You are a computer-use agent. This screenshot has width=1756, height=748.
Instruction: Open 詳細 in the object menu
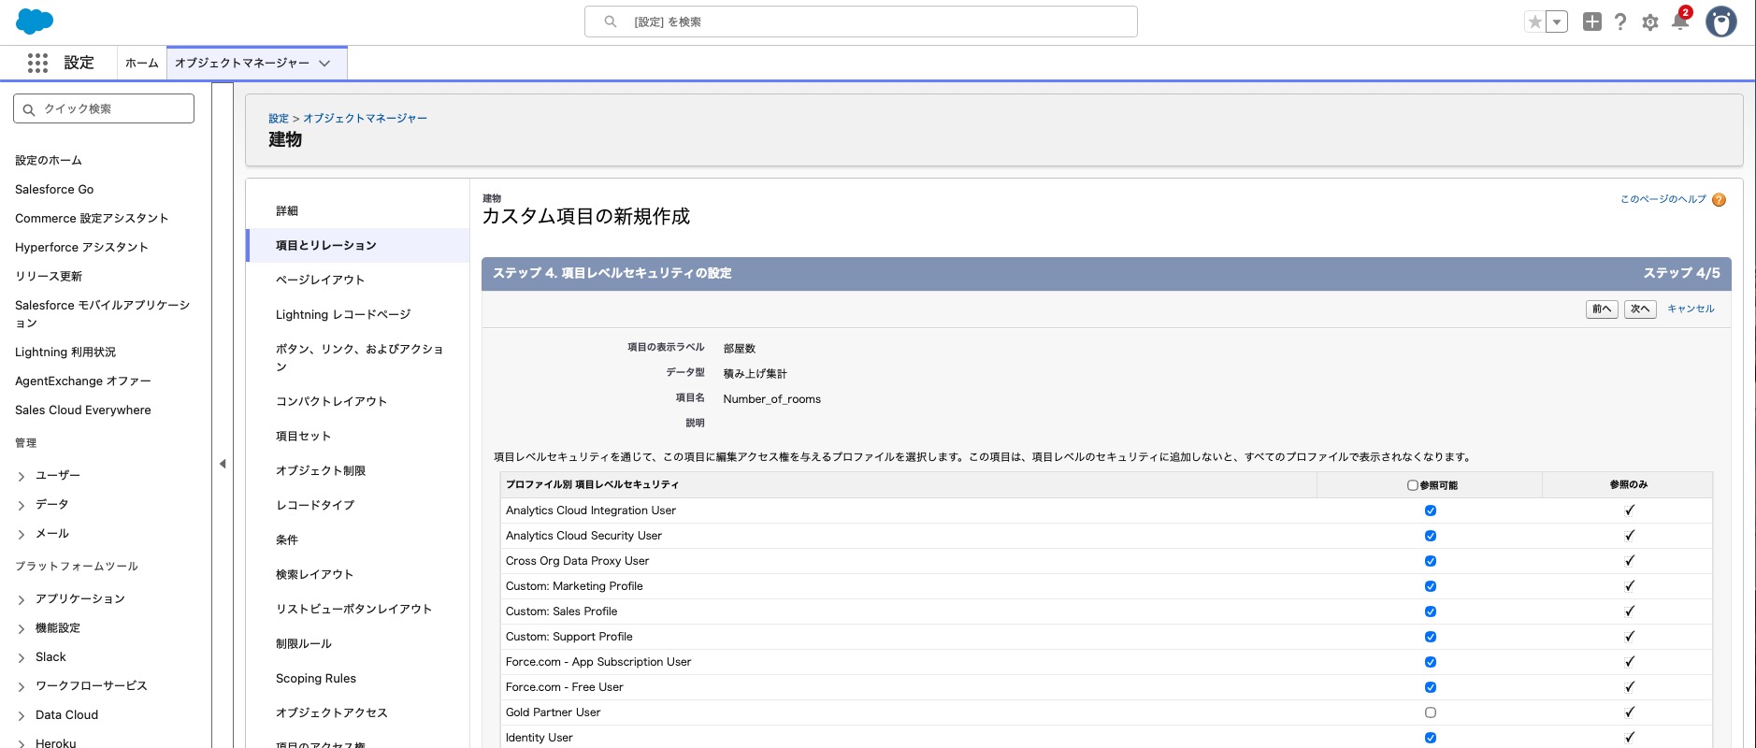287,210
